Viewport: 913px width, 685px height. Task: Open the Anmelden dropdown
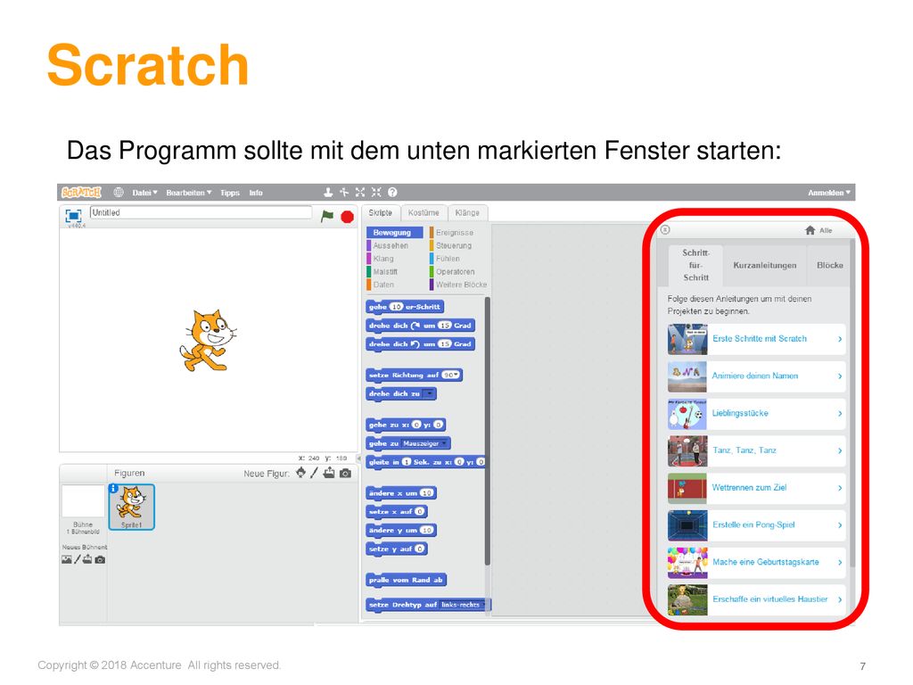tap(829, 193)
